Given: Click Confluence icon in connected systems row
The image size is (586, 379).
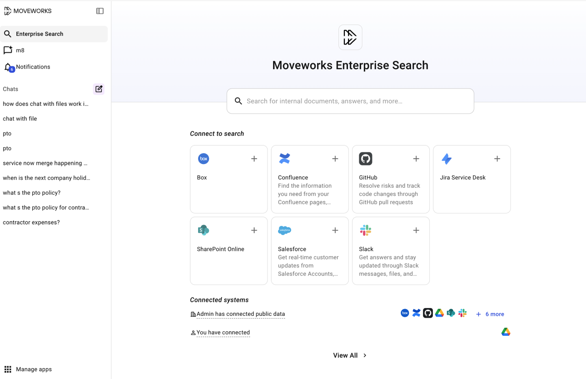Looking at the screenshot, I should 416,313.
